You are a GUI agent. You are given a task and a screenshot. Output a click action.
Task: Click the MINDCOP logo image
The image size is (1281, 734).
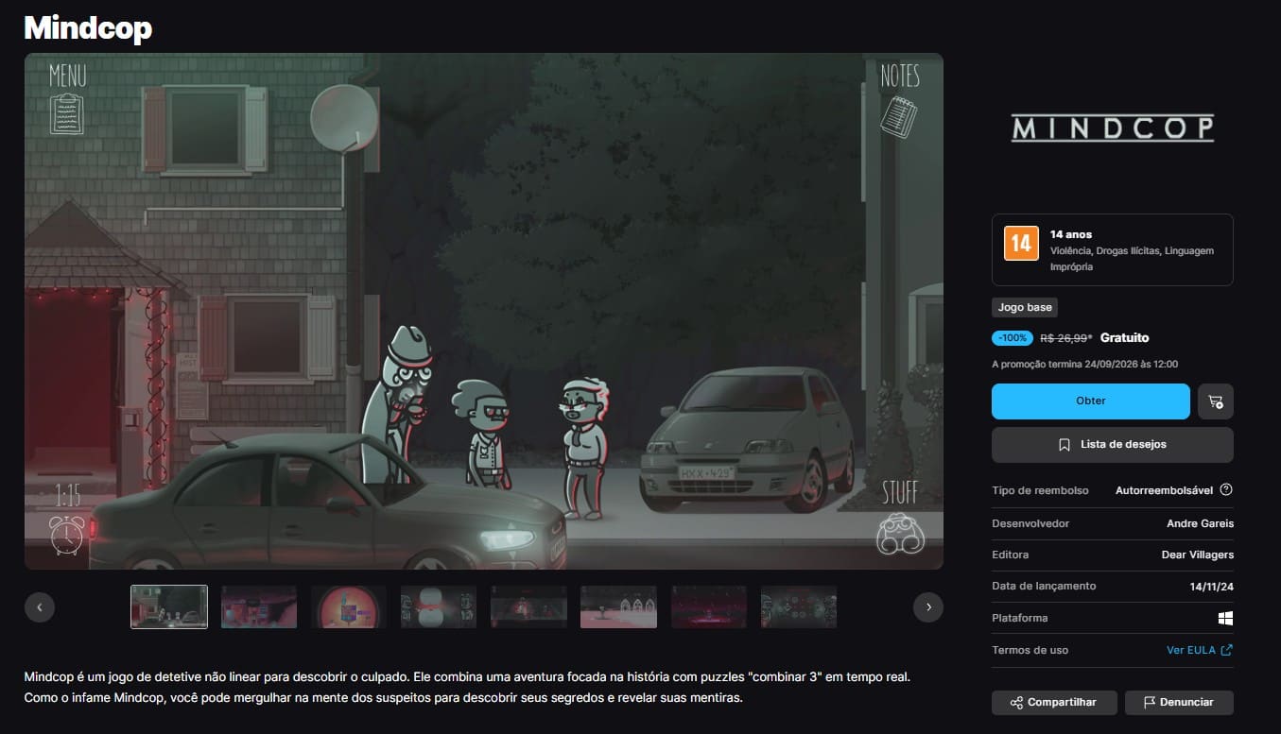[x=1113, y=128]
